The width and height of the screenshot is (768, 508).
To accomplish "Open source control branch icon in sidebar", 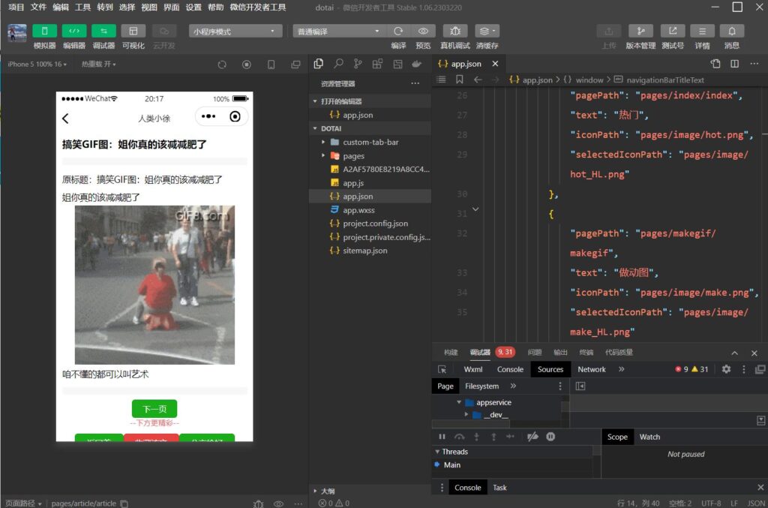I will (x=358, y=64).
